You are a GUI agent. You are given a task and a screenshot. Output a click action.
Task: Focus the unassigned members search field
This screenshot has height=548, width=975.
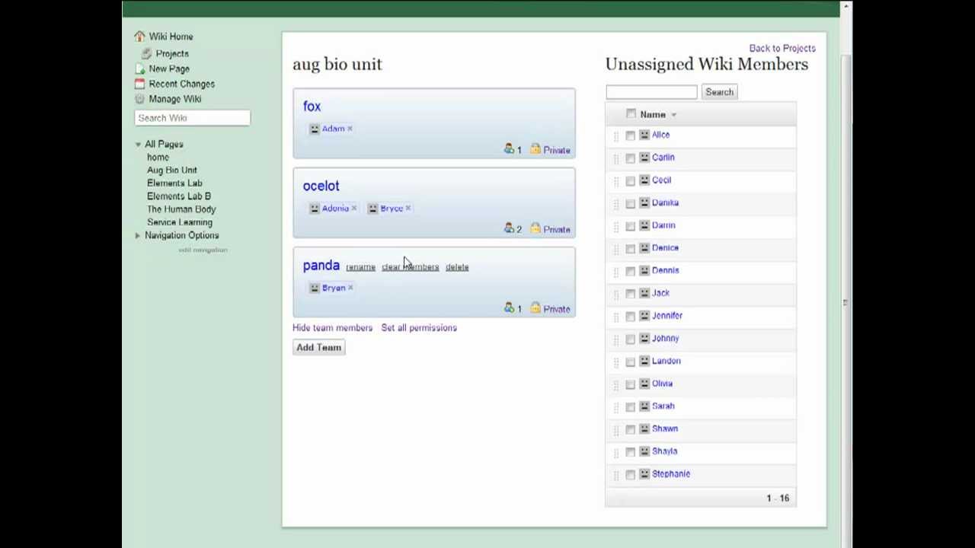click(x=651, y=92)
